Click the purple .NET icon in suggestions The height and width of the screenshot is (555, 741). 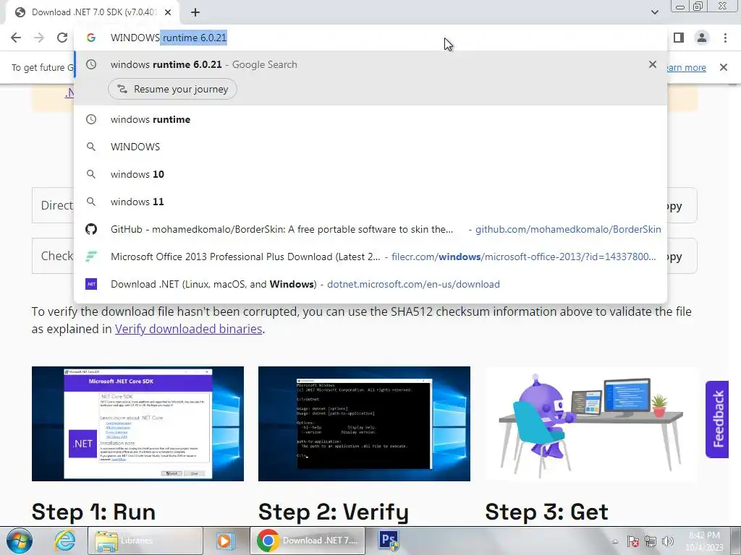coord(91,284)
